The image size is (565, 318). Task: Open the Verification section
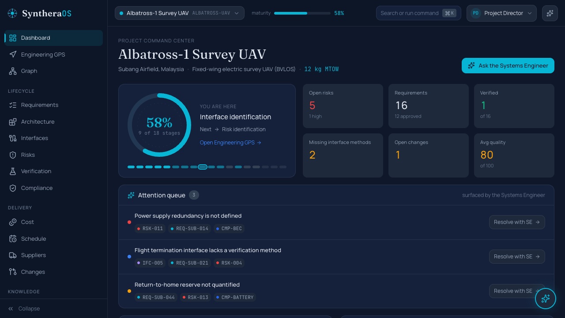pos(53,171)
